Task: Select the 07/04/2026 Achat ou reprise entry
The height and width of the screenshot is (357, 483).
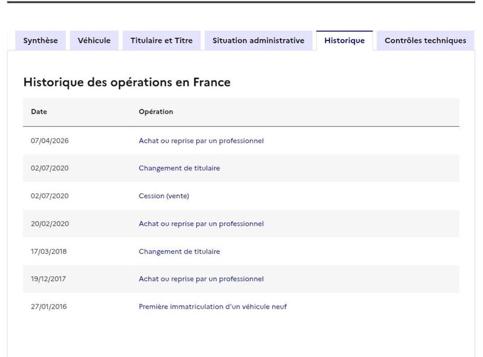Action: tap(201, 141)
